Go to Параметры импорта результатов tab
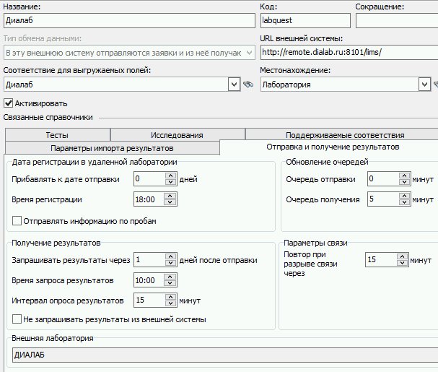This screenshot has height=372, width=438. (x=112, y=148)
